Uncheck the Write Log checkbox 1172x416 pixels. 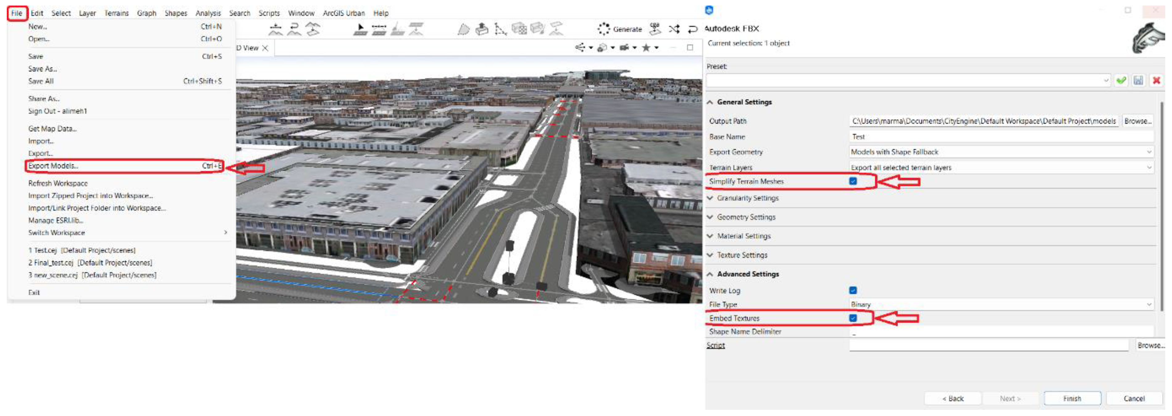tap(853, 290)
